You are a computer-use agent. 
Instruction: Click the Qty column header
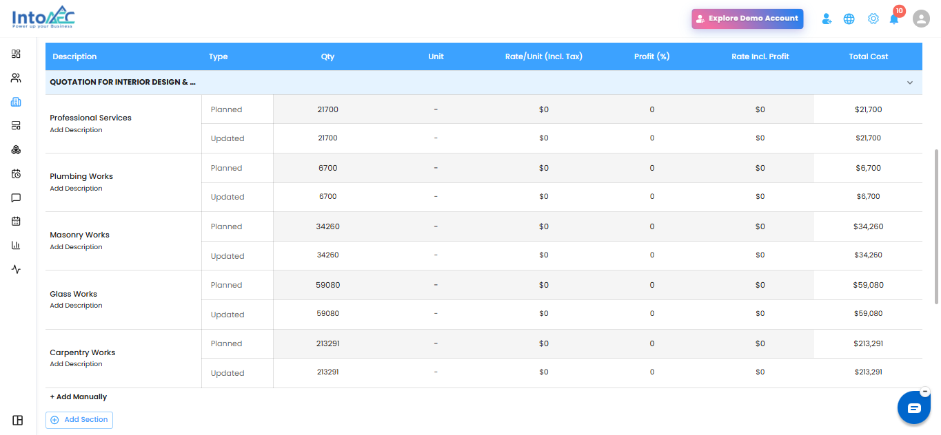click(327, 56)
